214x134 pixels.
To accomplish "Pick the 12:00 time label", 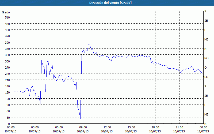I will pyautogui.click(x=107, y=128).
